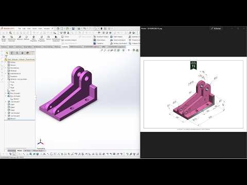The height and width of the screenshot is (185, 247).
Task: Click the Home icon in quick access bar
Action: [x=58, y=28]
